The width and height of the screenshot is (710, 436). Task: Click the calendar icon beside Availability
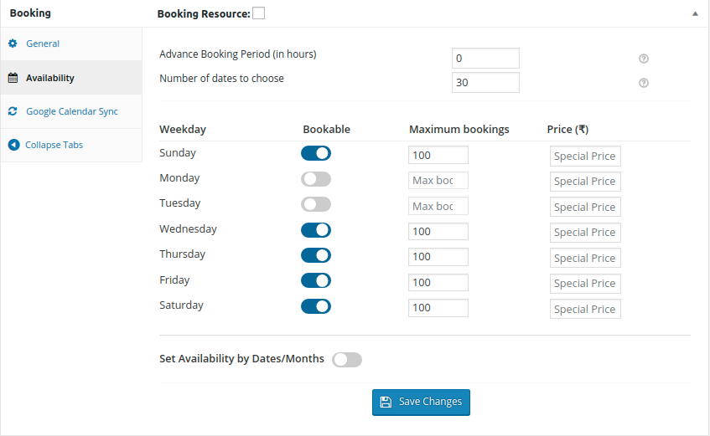(x=13, y=78)
